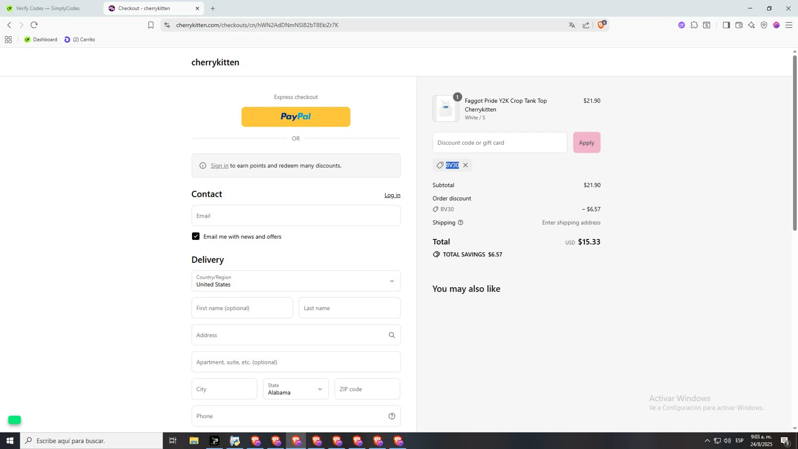Open a new browser tab
Screen dimensions: 798x449
pos(213,9)
